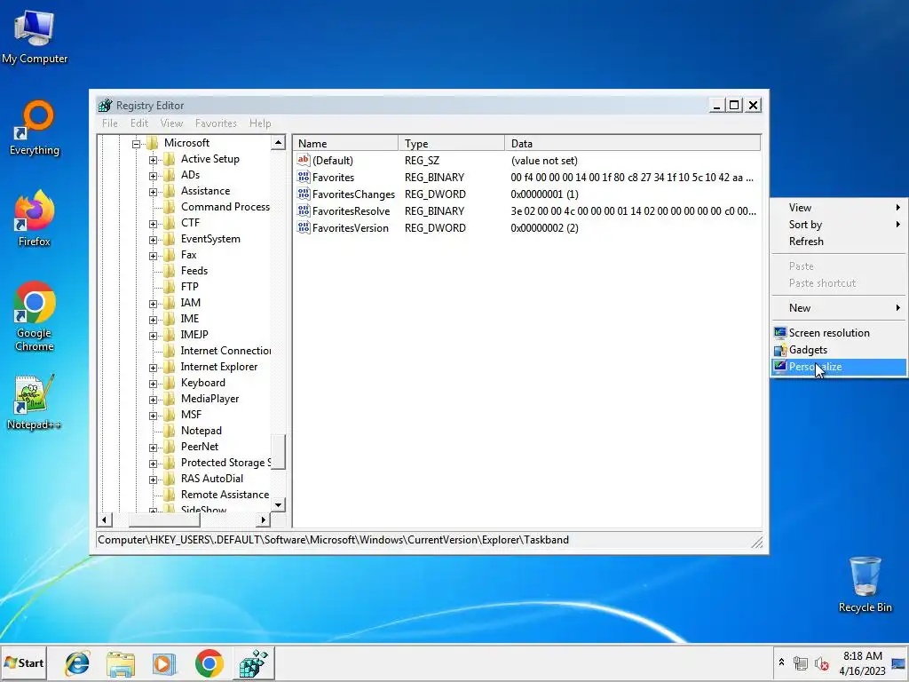Click the Type column header
Screen dimensions: 909x682
pyautogui.click(x=452, y=143)
